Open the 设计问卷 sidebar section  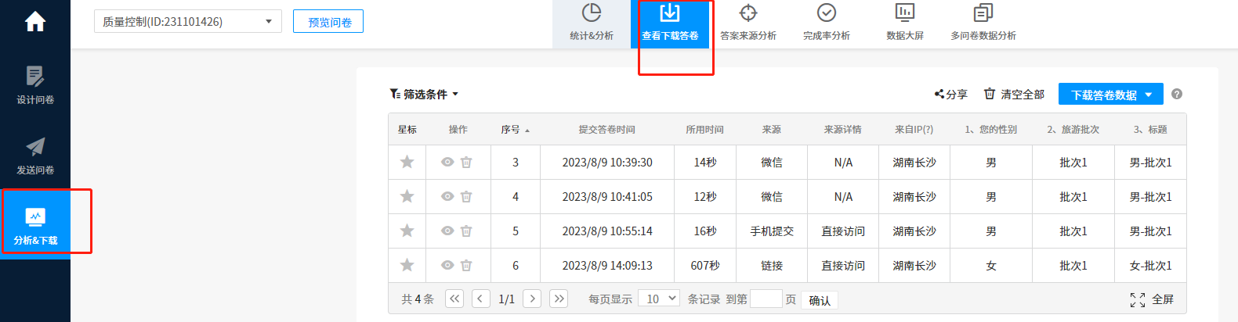coord(35,84)
